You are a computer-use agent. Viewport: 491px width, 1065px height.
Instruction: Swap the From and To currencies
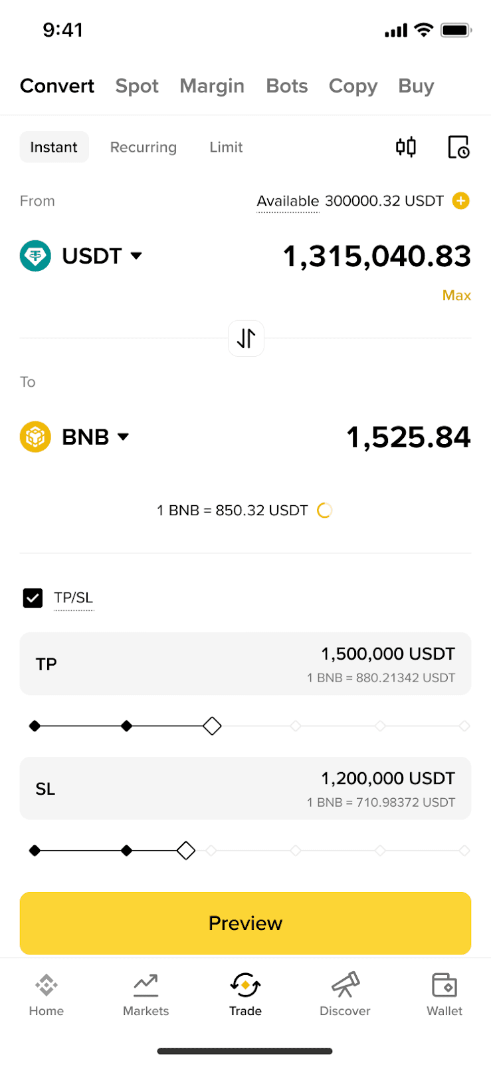tap(246, 338)
